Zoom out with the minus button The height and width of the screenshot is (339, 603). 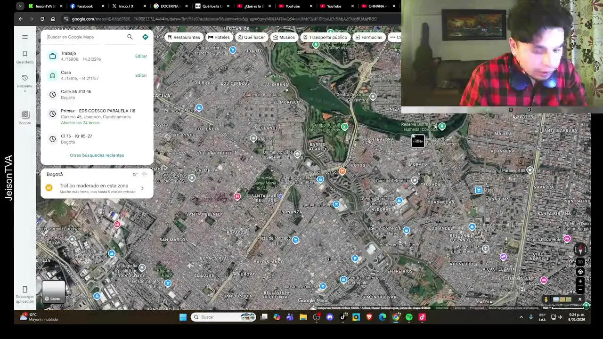(580, 289)
